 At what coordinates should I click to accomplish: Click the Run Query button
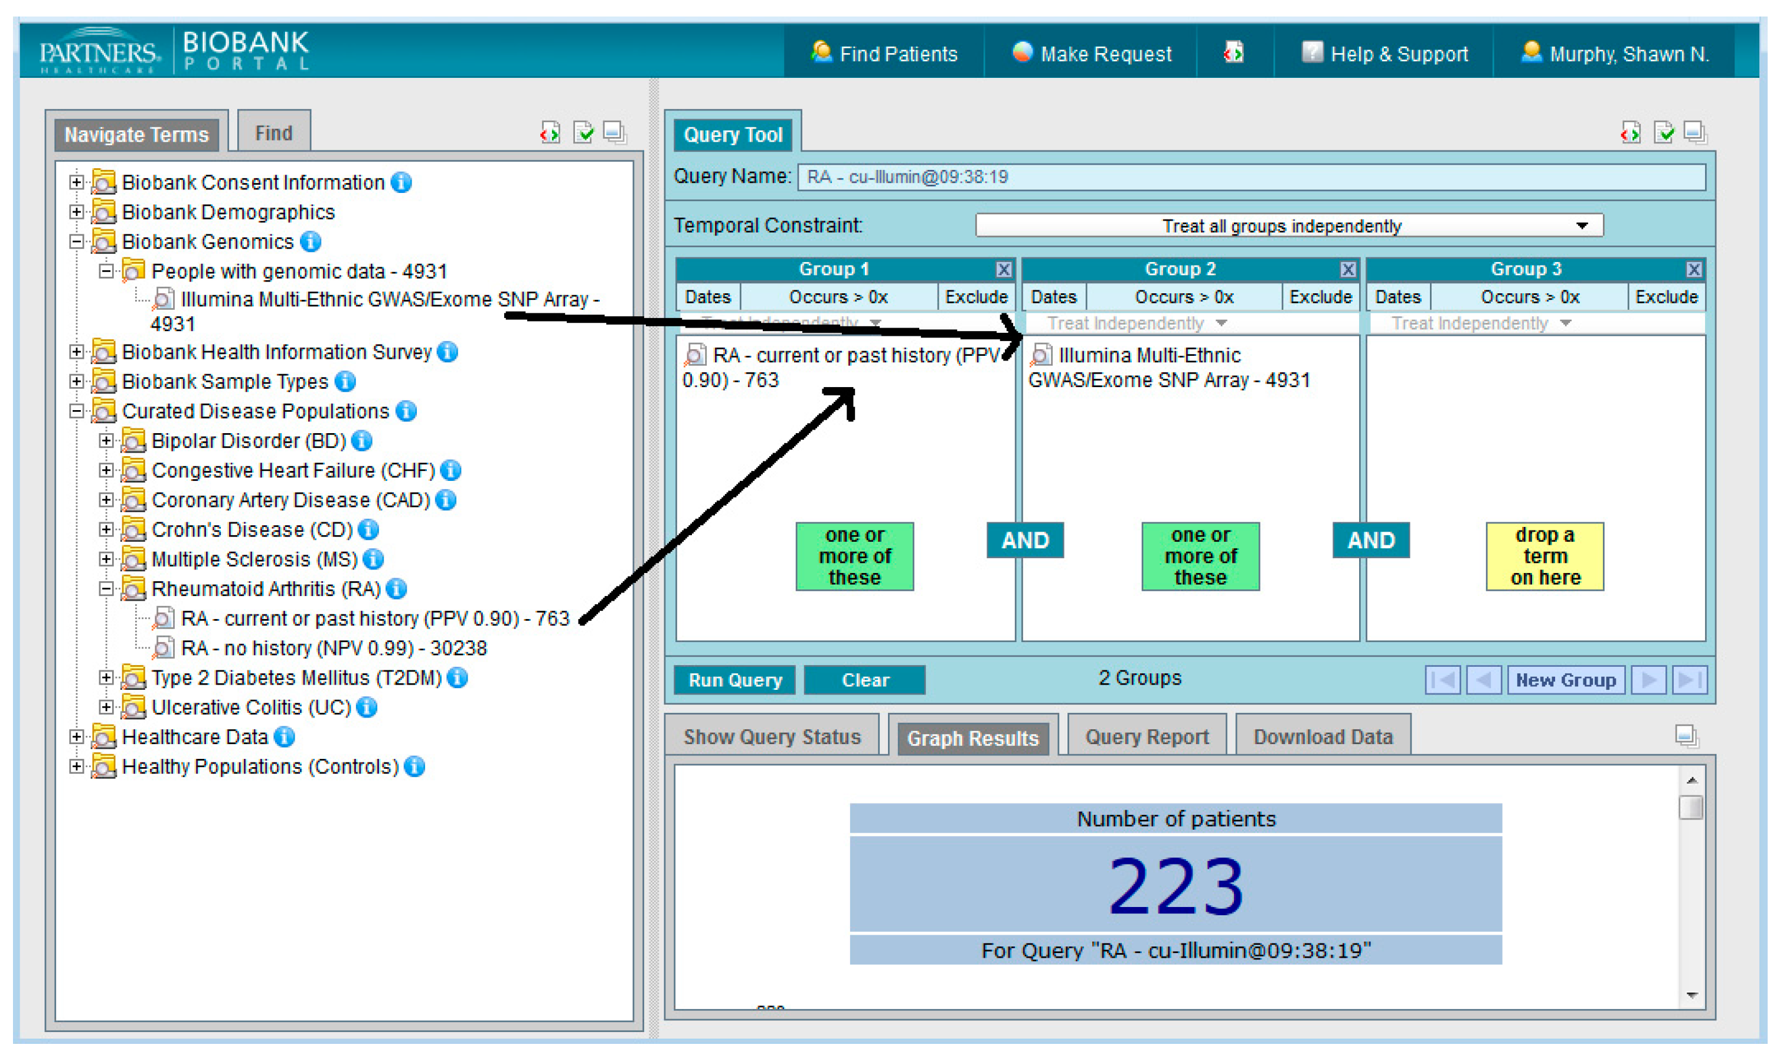[735, 680]
